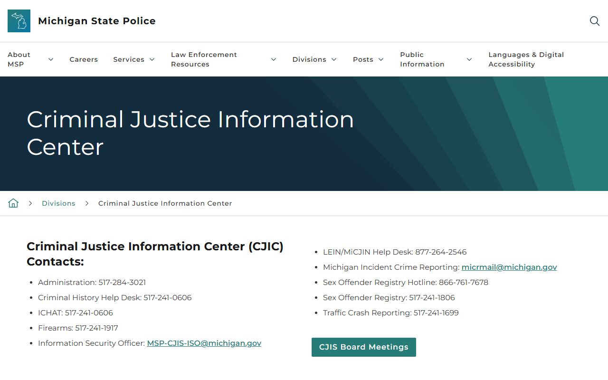Follow the Divisions breadcrumb link
Image resolution: width=608 pixels, height=380 pixels.
click(x=58, y=203)
